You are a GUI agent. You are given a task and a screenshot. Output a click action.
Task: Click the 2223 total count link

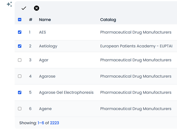55,123
